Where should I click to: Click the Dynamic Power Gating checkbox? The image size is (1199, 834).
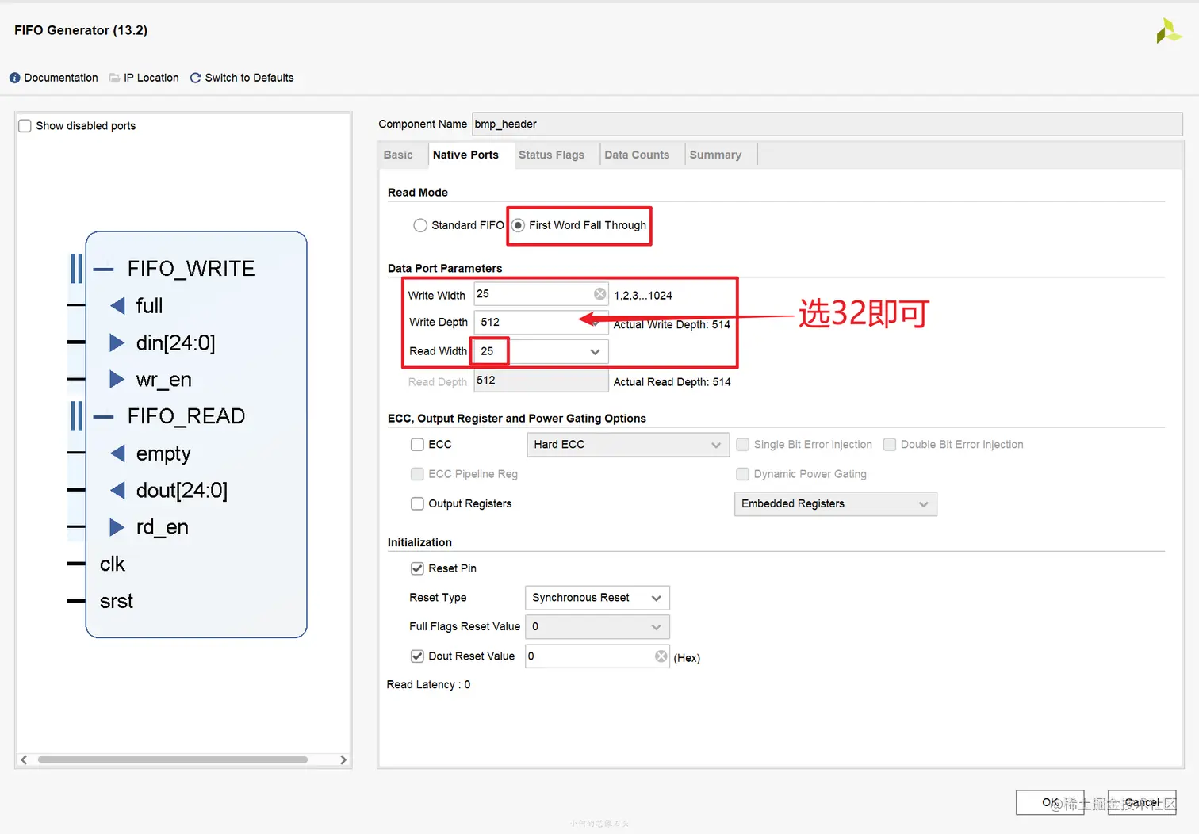coord(742,474)
